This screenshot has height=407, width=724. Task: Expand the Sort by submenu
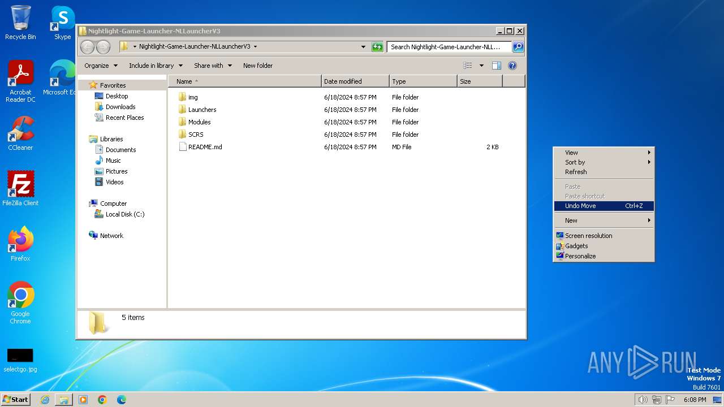coord(604,162)
